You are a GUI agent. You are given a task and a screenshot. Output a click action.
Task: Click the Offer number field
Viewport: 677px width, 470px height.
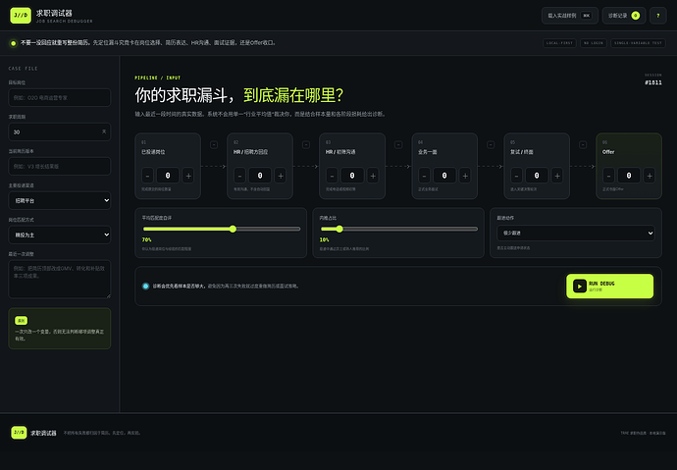(x=629, y=176)
